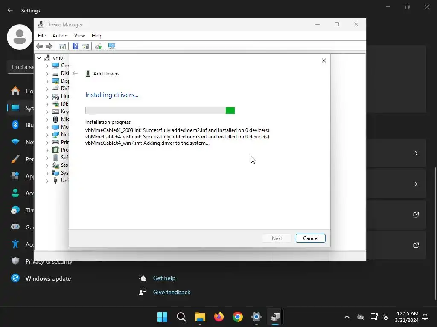Select the Processors chip icon
Viewport: 437px width, 327px height.
[55, 150]
